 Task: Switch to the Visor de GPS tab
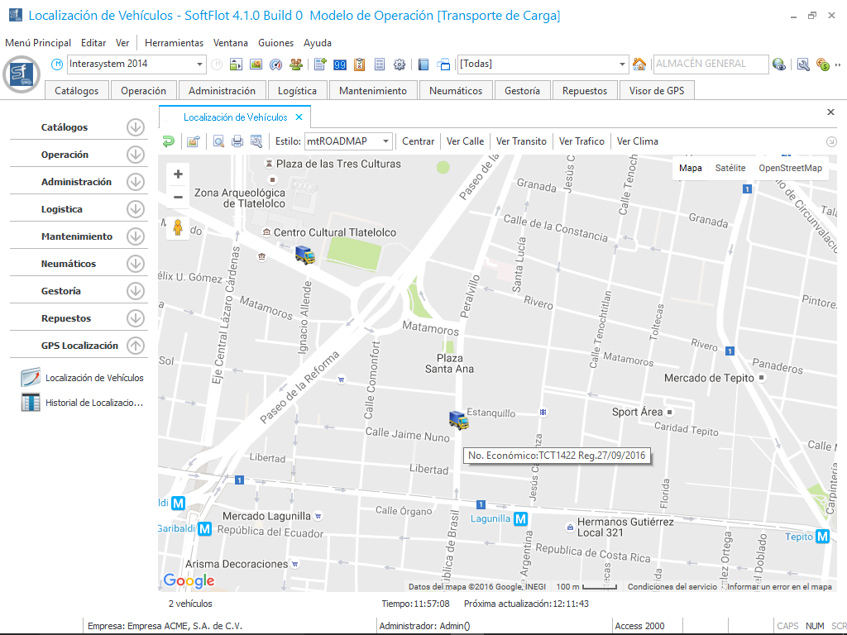coord(656,91)
